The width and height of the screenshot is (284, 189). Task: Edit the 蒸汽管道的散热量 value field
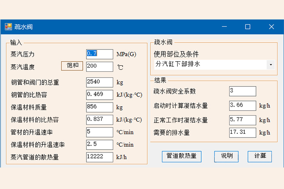pyautogui.click(x=99, y=157)
